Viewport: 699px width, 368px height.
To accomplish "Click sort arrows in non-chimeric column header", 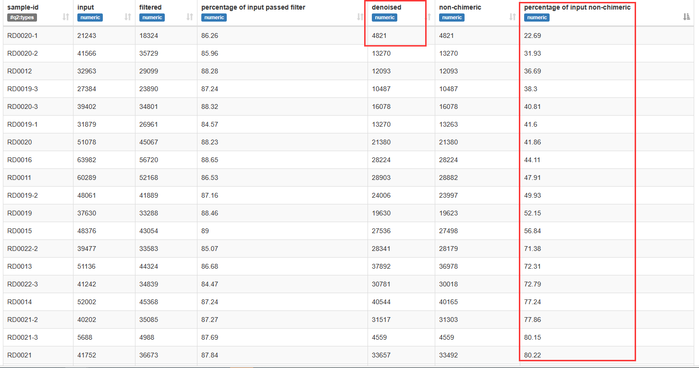I will tap(513, 17).
